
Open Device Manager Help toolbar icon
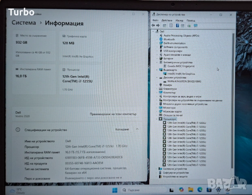[x=177, y=26]
